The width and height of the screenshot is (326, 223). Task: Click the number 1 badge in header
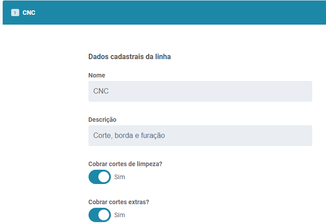pyautogui.click(x=15, y=13)
